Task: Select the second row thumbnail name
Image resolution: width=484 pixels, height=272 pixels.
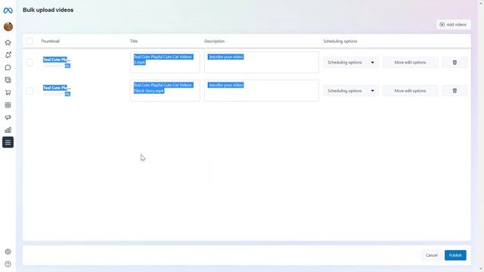Action: click(x=57, y=88)
